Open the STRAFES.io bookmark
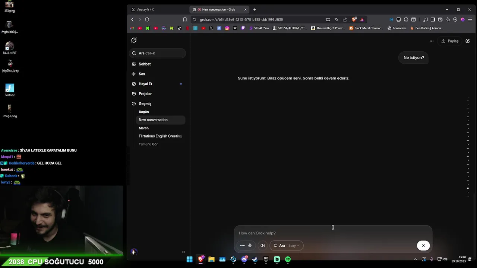 coord(259,28)
